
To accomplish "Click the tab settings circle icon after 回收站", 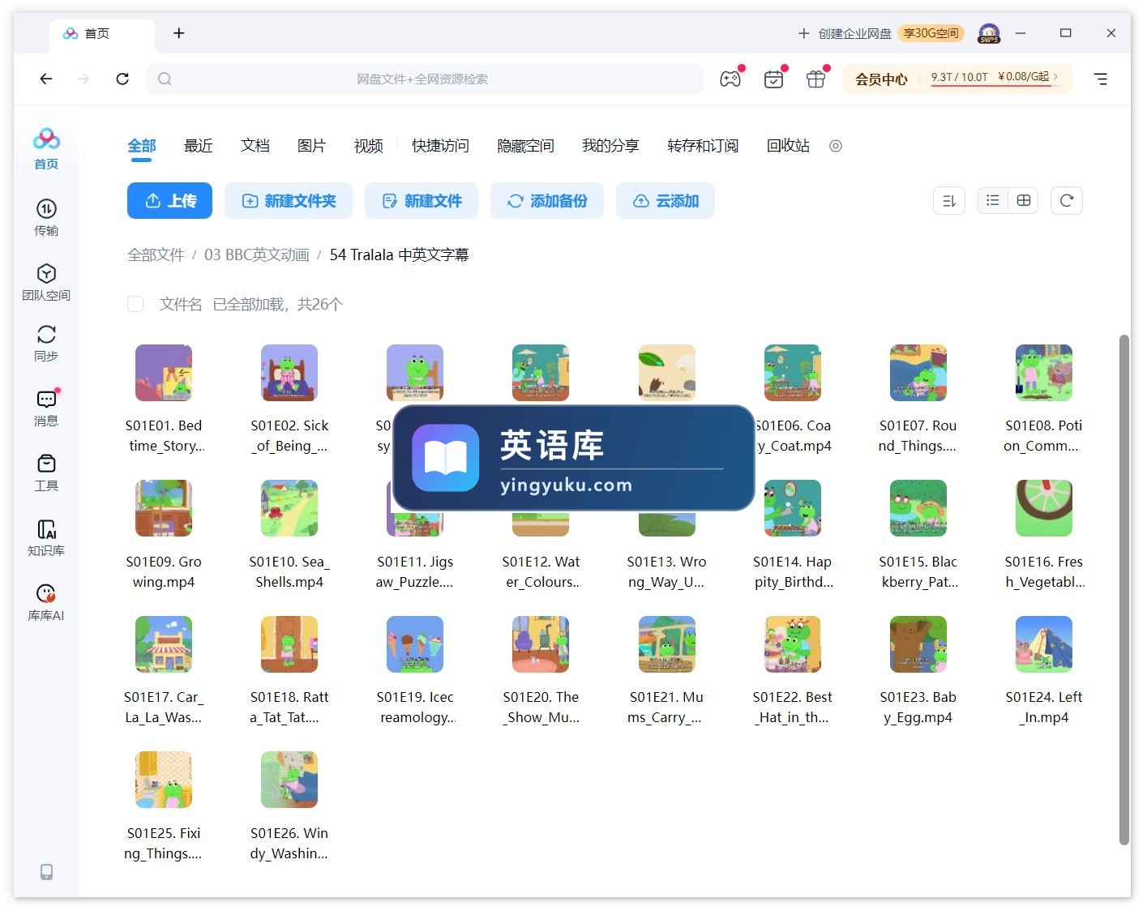I will tap(836, 146).
